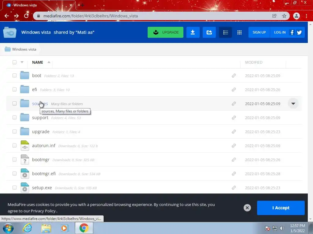Click the MediaFire folder logo

click(9, 32)
